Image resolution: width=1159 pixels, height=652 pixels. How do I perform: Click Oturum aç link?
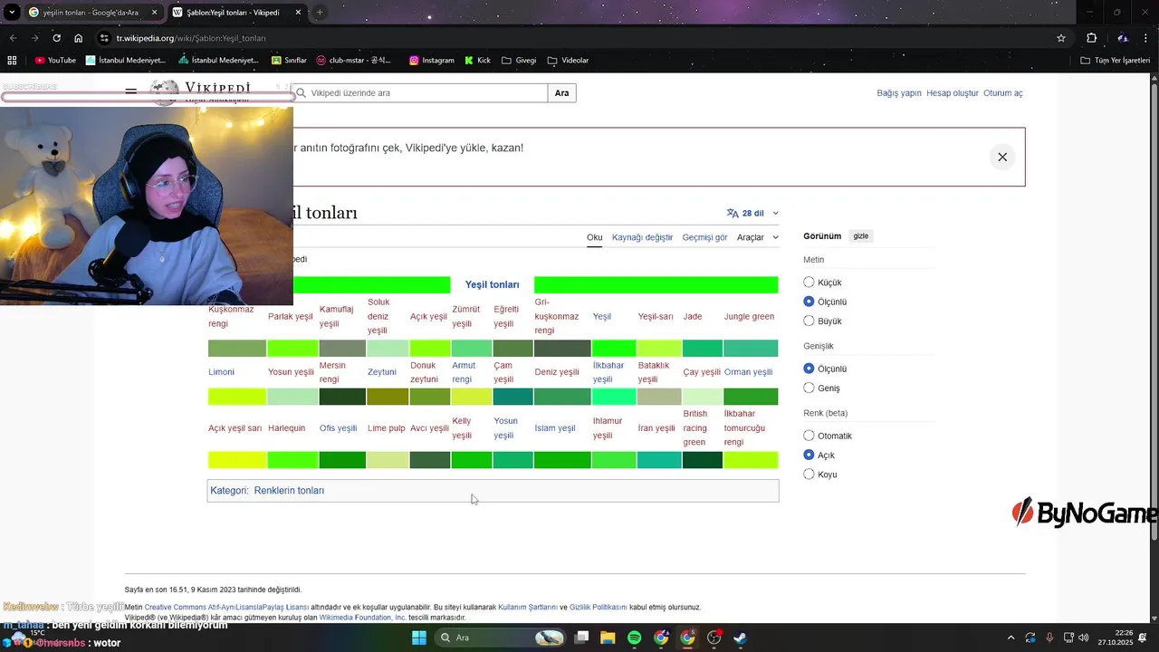1003,93
